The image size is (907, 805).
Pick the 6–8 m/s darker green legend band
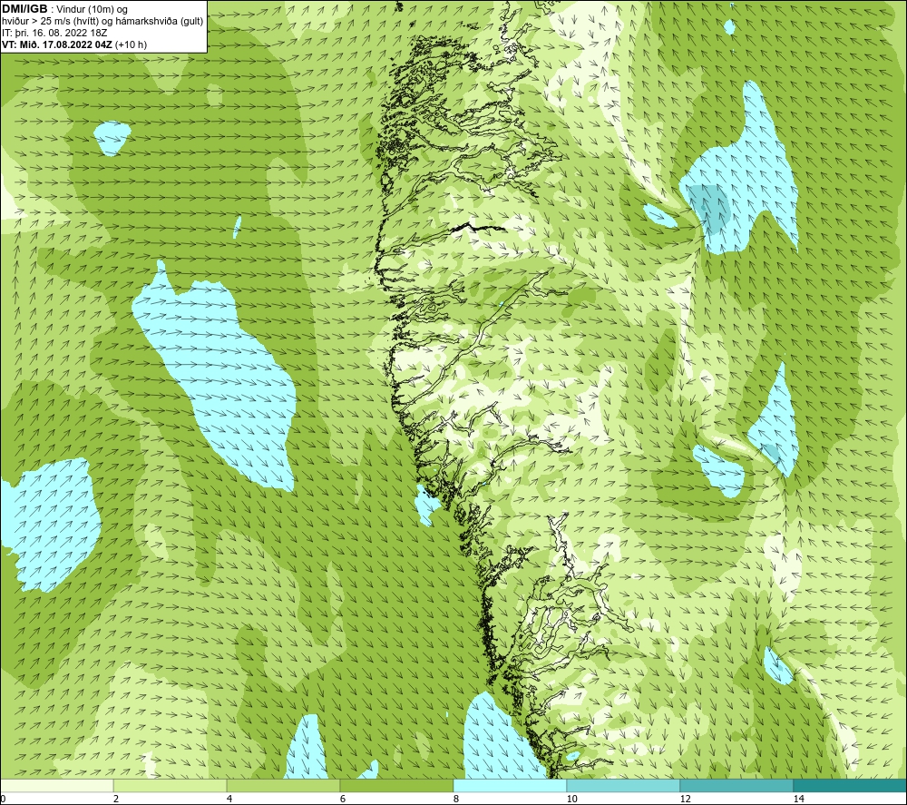396,785
